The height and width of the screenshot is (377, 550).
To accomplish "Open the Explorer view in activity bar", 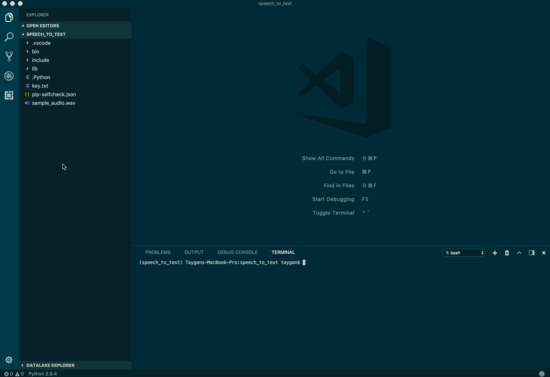I will pyautogui.click(x=9, y=18).
